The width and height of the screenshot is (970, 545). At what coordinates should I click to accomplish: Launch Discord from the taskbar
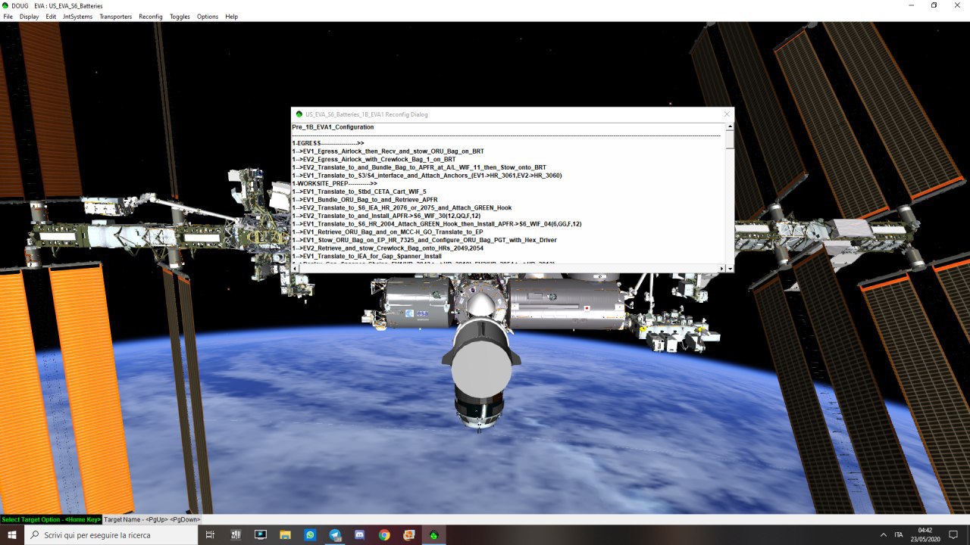(x=360, y=535)
